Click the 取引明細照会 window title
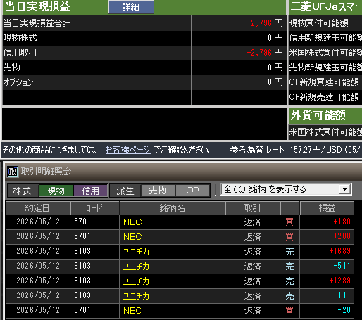This screenshot has height=320, width=362. click(x=46, y=172)
